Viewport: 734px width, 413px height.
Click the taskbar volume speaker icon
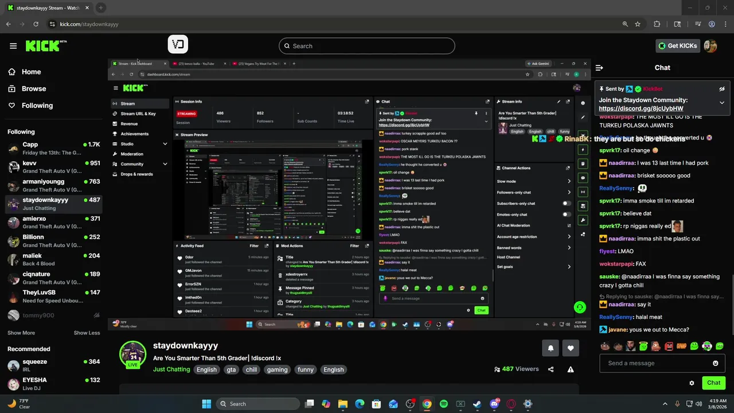pyautogui.click(x=699, y=404)
